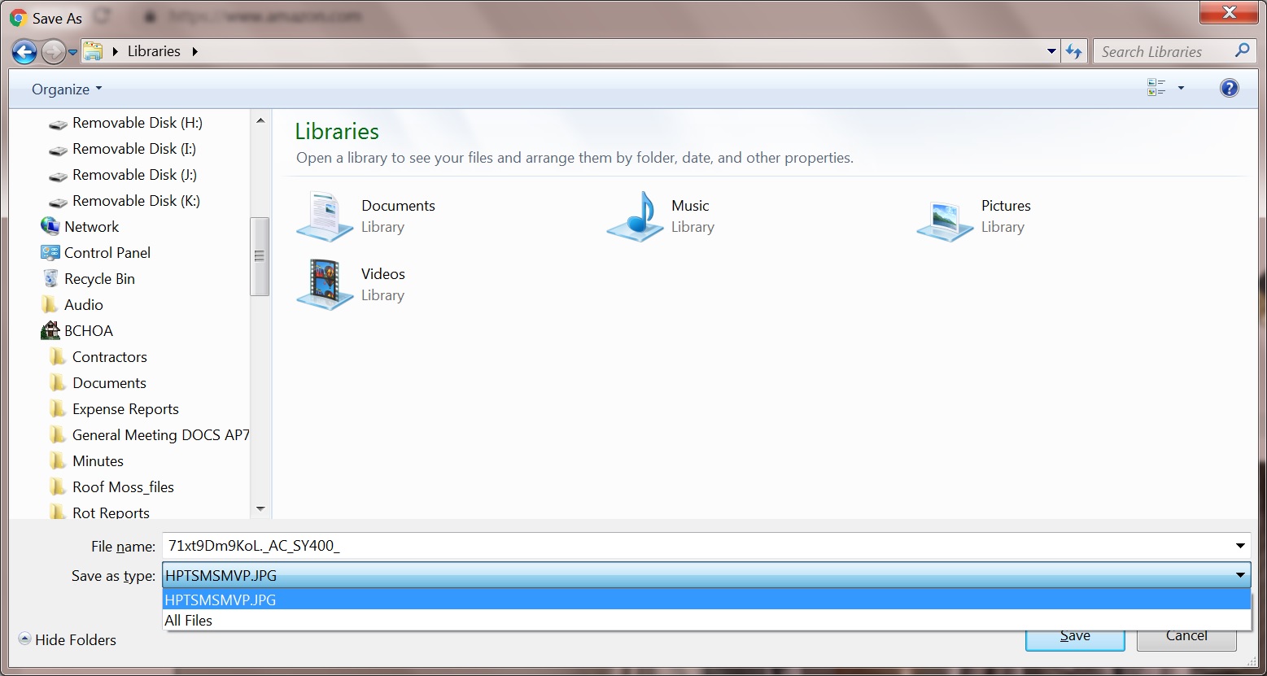Click inside the Search Libraries box
The image size is (1267, 676).
pos(1164,50)
